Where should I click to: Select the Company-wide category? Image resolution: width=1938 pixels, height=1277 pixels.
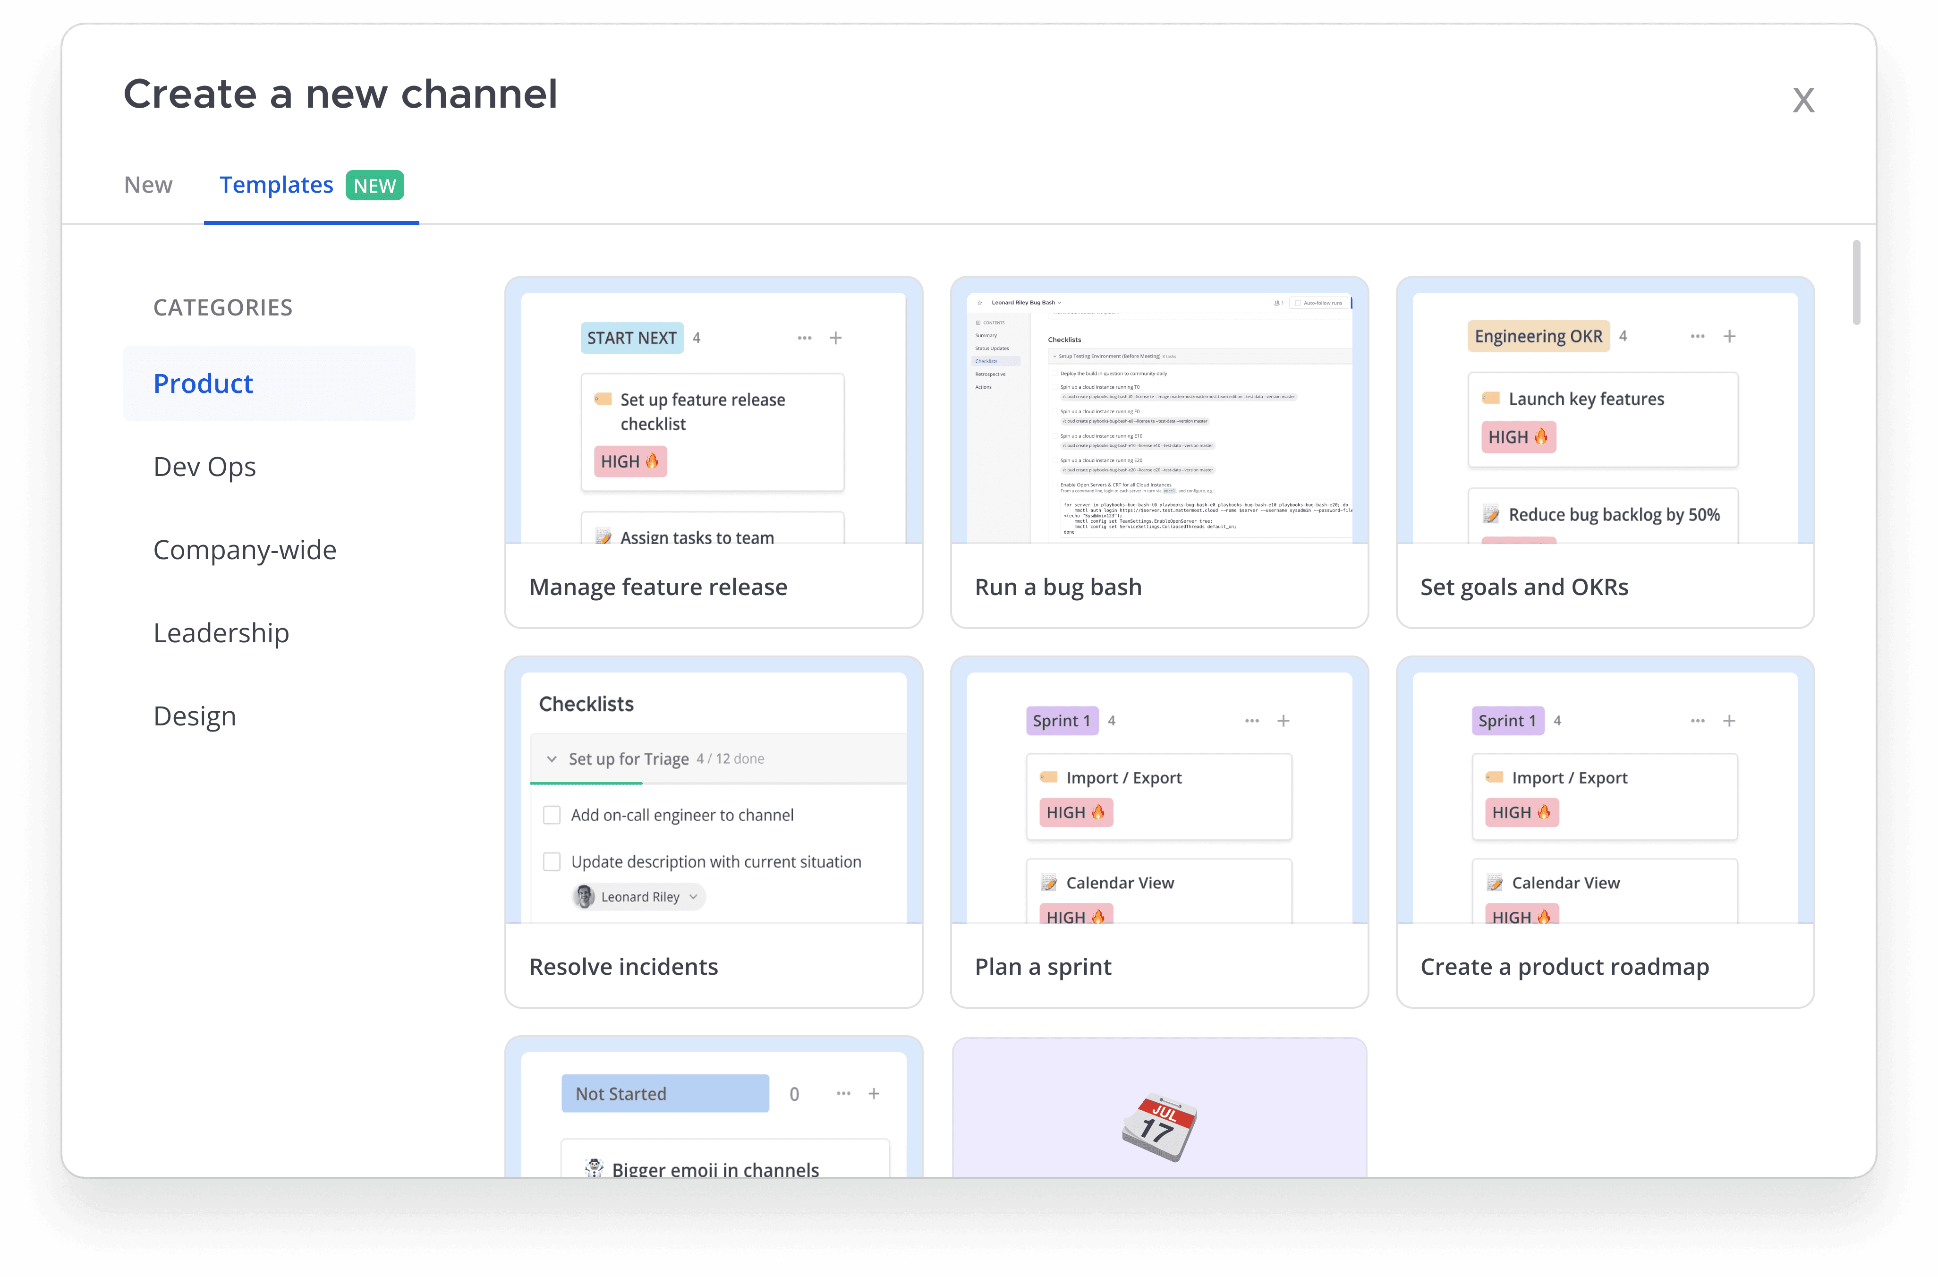click(244, 550)
